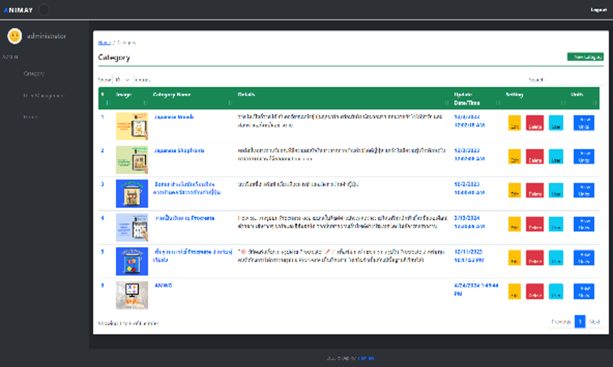Click the Logout link in top bar

(x=598, y=10)
